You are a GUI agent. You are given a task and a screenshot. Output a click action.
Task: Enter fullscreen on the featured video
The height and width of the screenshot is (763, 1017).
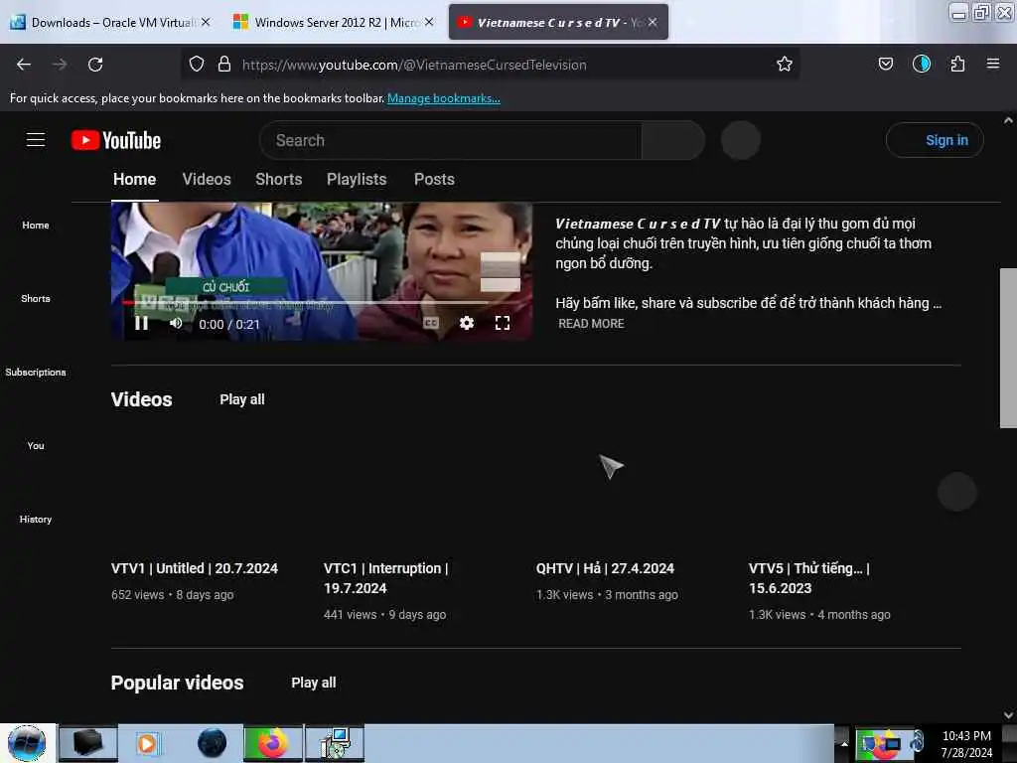click(502, 323)
